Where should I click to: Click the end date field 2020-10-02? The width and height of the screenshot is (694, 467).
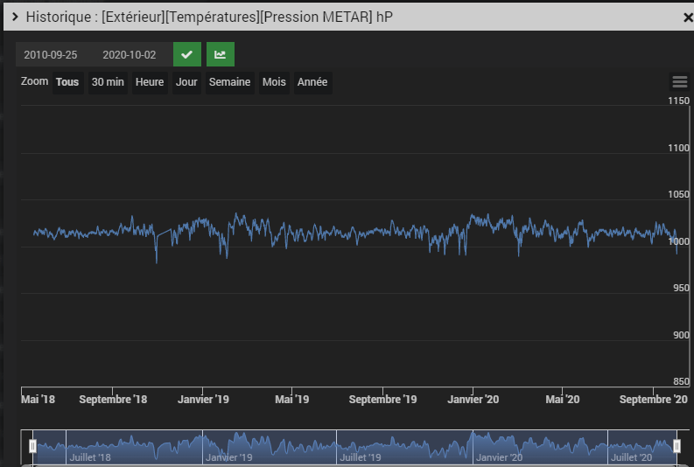click(x=130, y=54)
